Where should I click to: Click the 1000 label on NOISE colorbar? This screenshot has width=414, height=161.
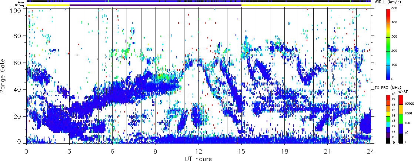tap(408, 113)
